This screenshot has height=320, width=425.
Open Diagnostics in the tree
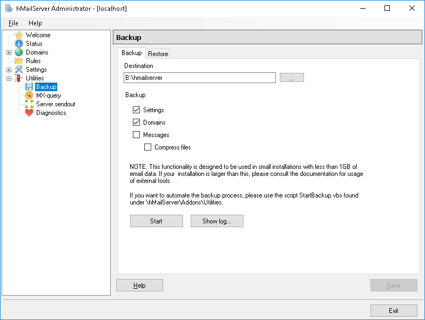51,113
